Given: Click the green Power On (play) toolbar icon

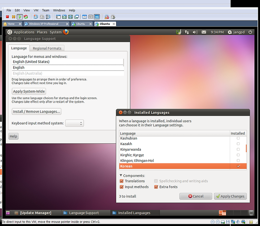Looking at the screenshot, I should click(x=20, y=17).
